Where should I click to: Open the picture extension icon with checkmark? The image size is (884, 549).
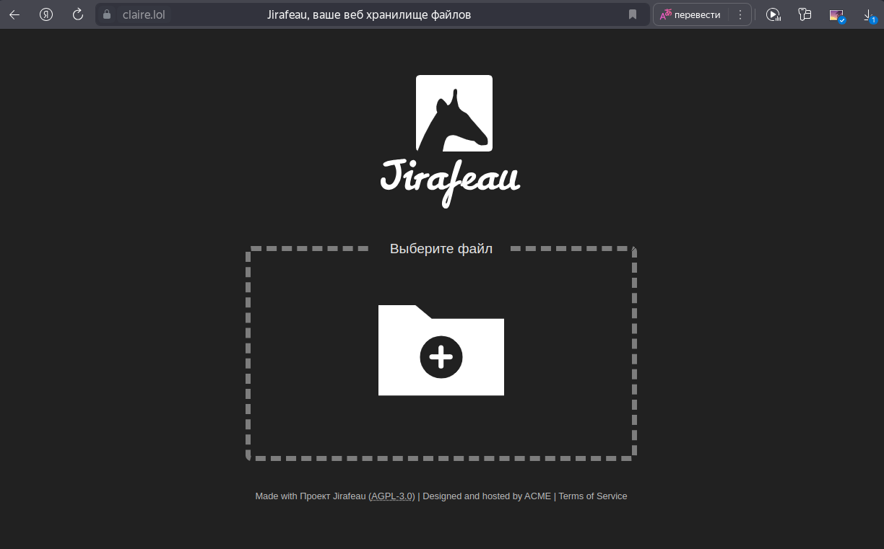tap(837, 15)
